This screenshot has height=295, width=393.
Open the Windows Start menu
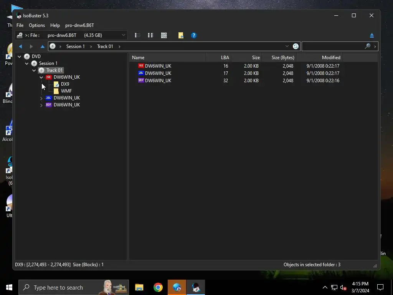click(9, 287)
